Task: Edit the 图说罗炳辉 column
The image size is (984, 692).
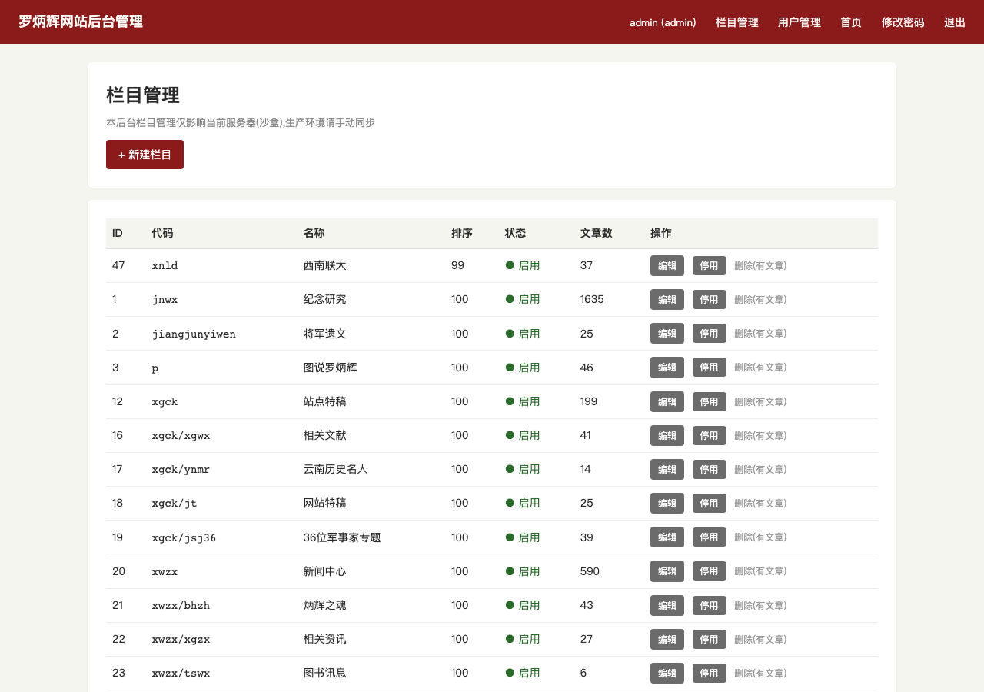Action: point(667,368)
